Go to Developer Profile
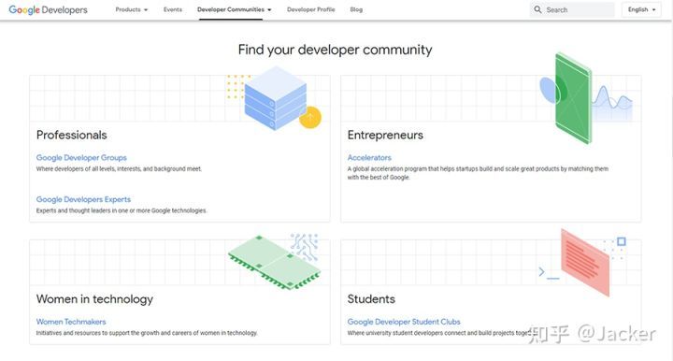The height and width of the screenshot is (361, 673). point(310,9)
